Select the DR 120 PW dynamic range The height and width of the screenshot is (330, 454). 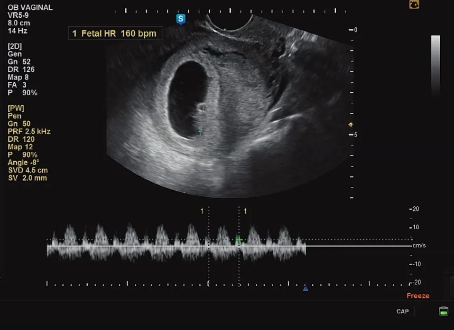pyautogui.click(x=21, y=139)
